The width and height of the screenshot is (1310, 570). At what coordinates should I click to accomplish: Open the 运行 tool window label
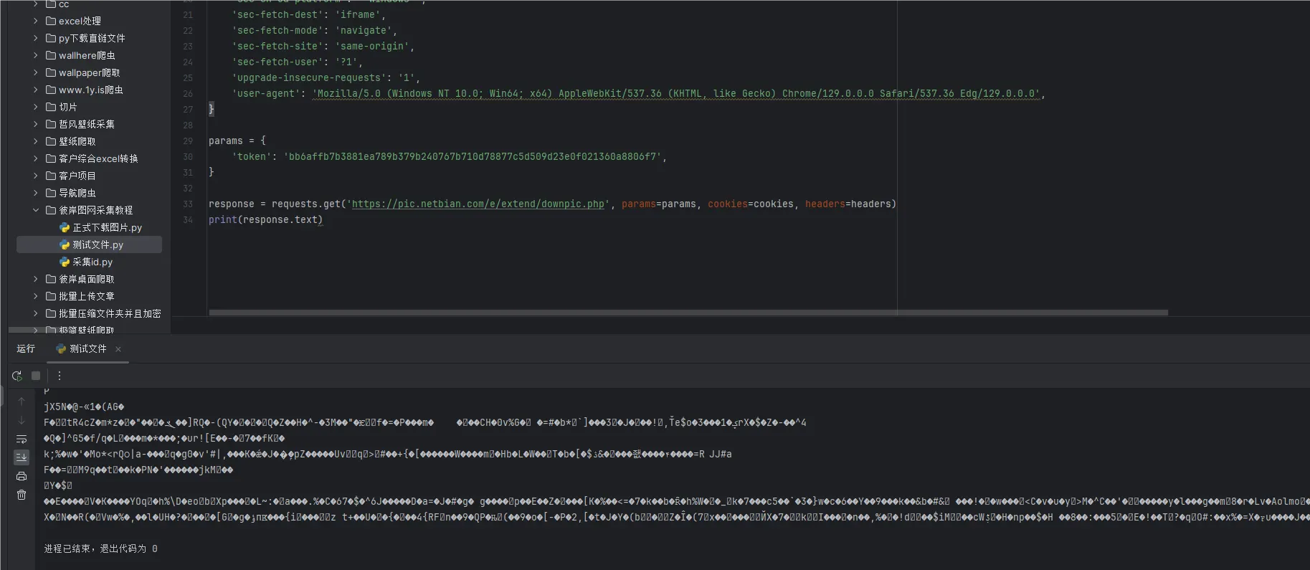(x=26, y=349)
